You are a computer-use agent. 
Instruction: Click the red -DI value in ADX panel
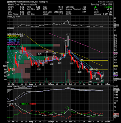pyautogui.click(x=32, y=104)
